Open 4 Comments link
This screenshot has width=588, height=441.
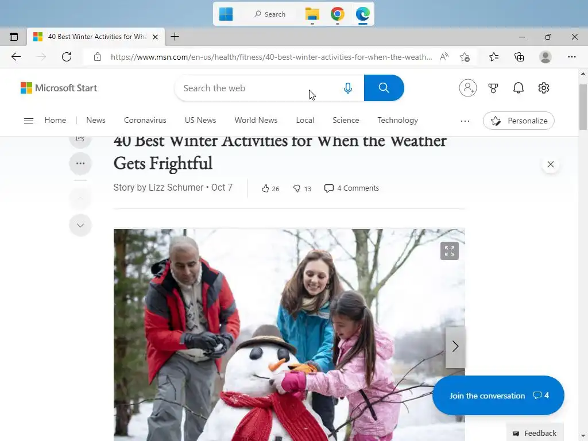[351, 188]
